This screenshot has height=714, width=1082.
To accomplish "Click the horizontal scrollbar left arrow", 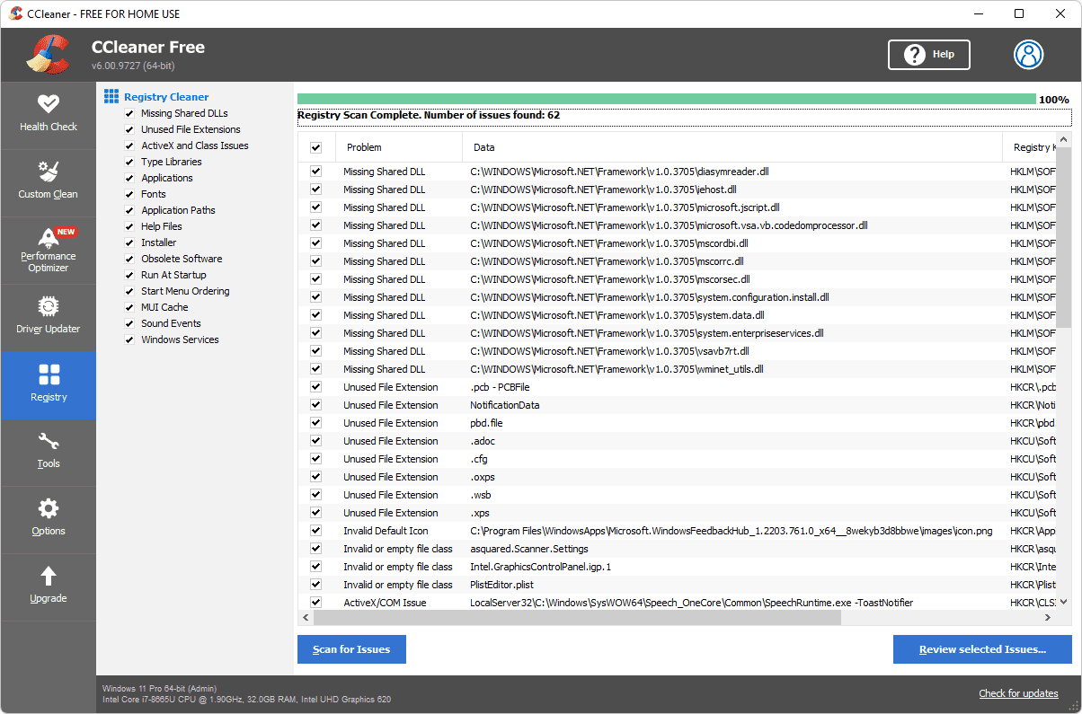I will (305, 618).
